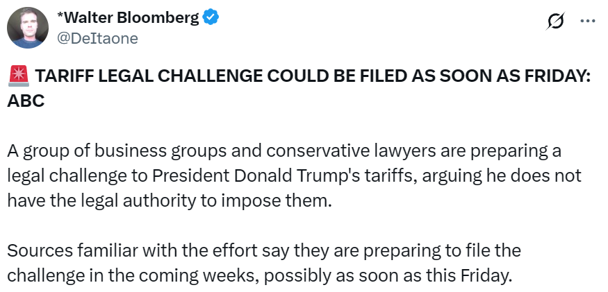Click the phrase "possibly as soon as this Friday"
The width and height of the screenshot is (608, 292).
click(416, 275)
